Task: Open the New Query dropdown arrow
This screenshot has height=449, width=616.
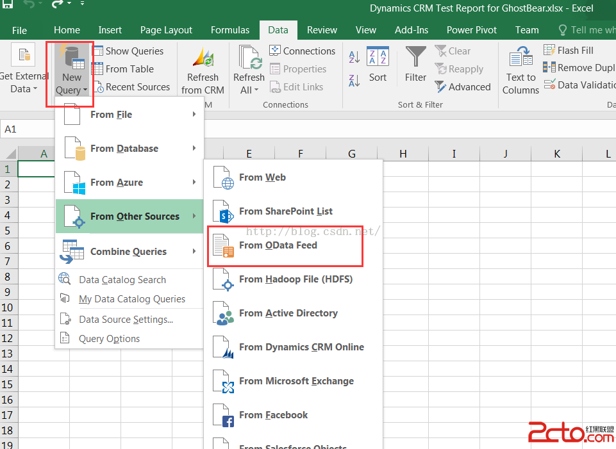Action: tap(85, 90)
